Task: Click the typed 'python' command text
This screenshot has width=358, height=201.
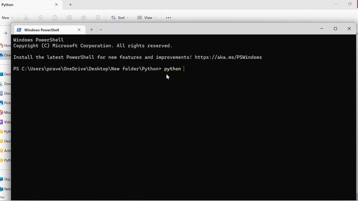Action: [172, 69]
